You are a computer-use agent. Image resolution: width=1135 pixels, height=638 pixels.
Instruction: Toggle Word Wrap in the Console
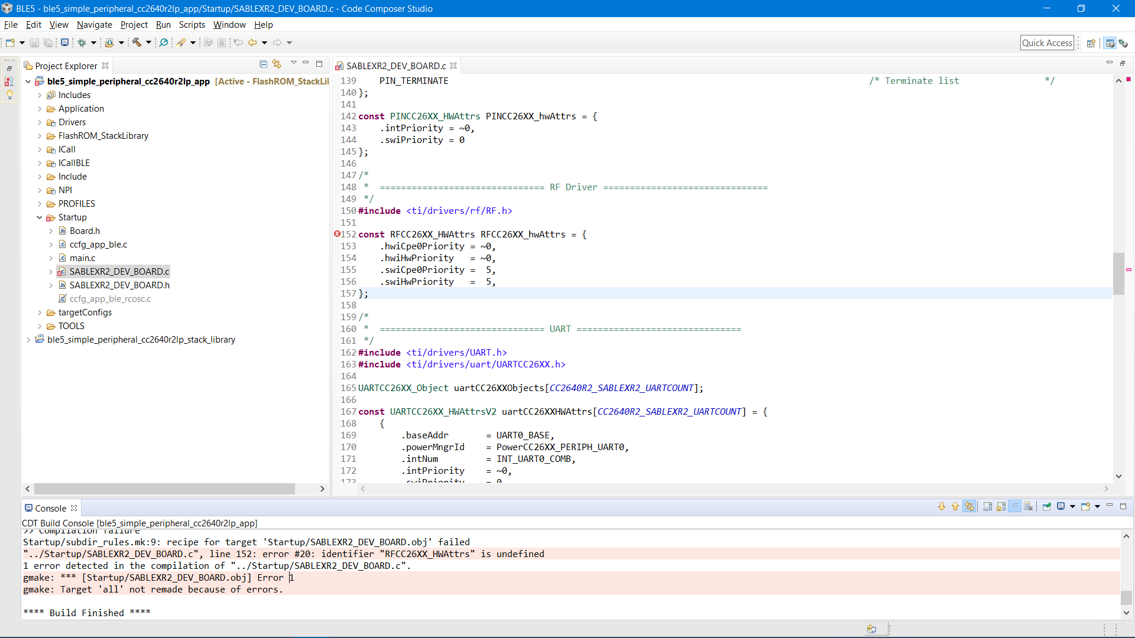1015,506
